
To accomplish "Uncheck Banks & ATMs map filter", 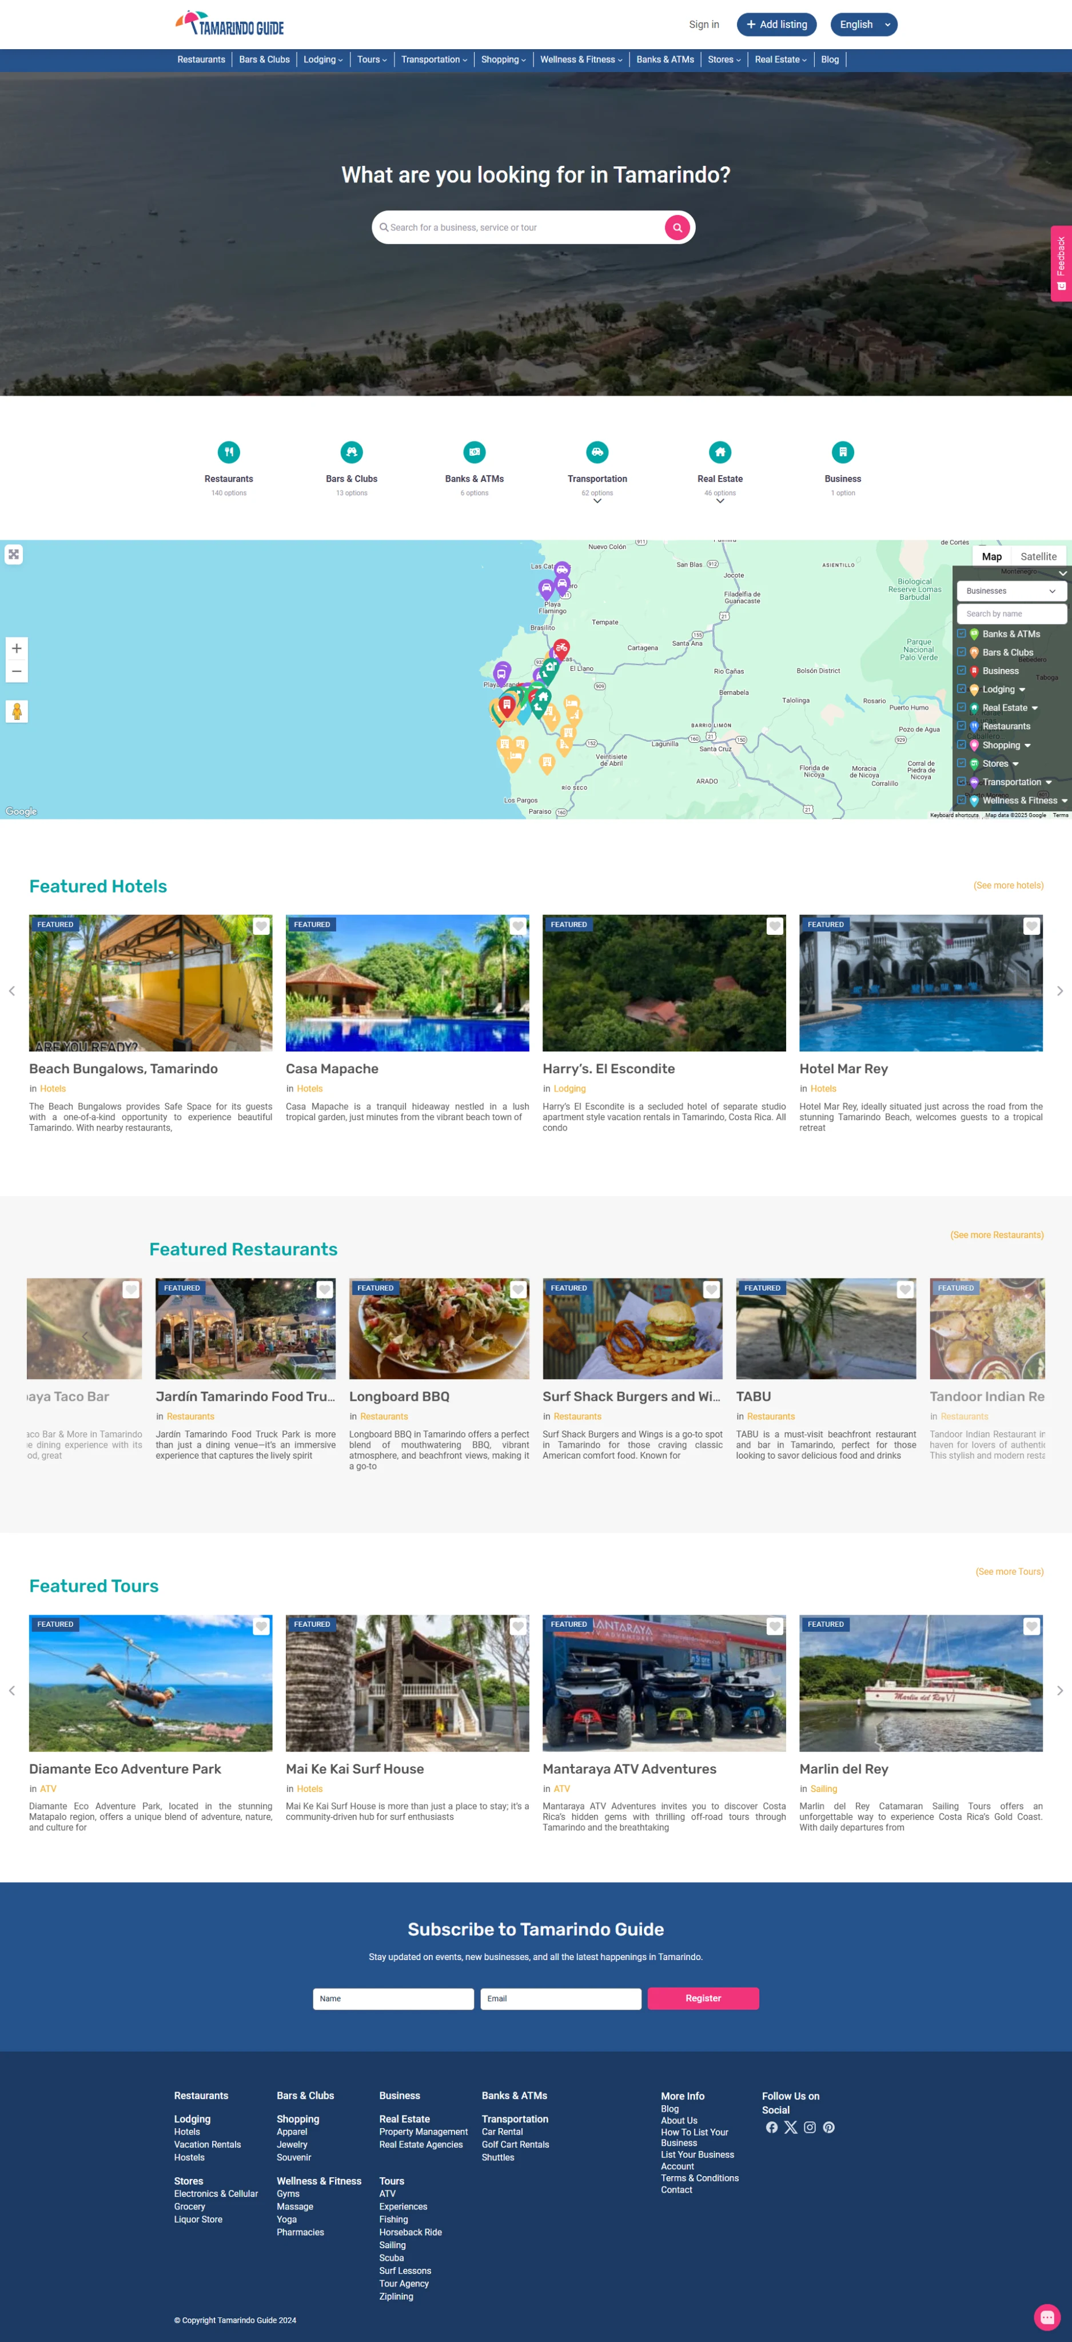I will click(962, 634).
